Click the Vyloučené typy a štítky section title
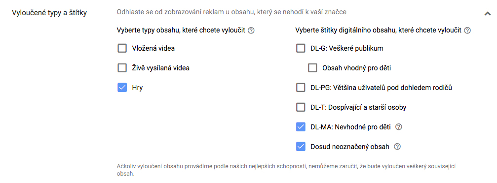The height and width of the screenshot is (183, 497). click(49, 13)
